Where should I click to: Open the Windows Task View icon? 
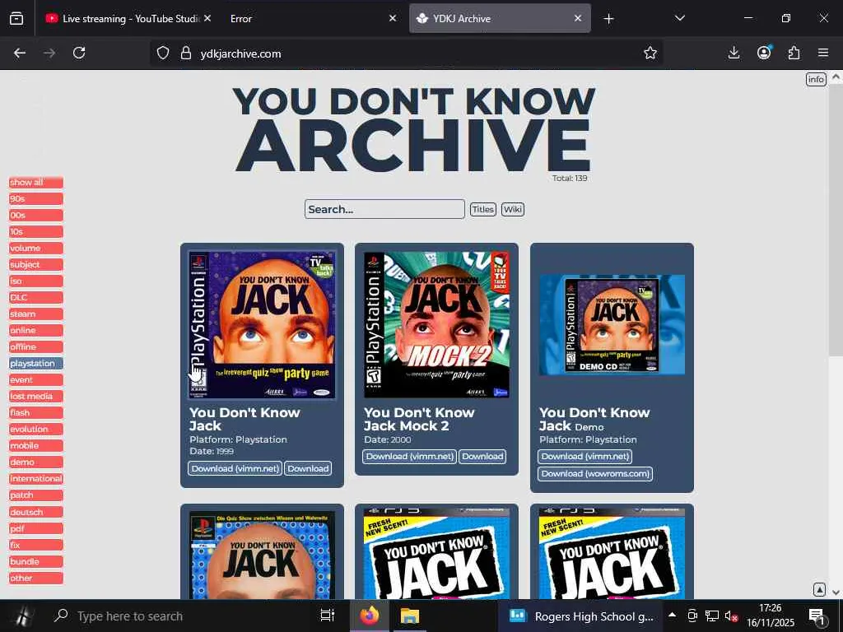click(327, 616)
